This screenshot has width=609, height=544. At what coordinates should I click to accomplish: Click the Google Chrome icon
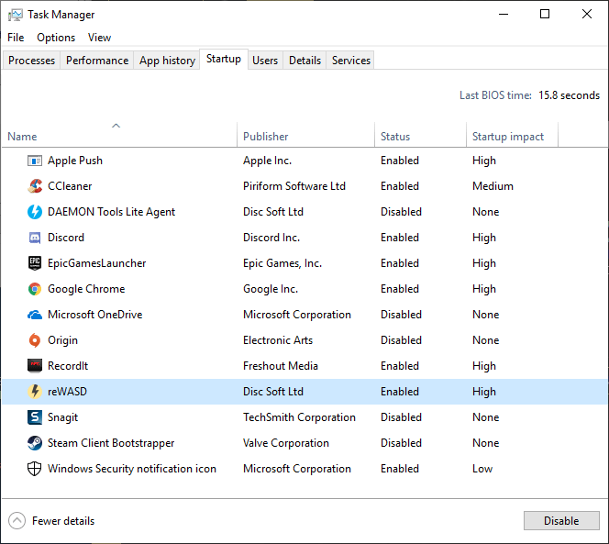tap(35, 289)
